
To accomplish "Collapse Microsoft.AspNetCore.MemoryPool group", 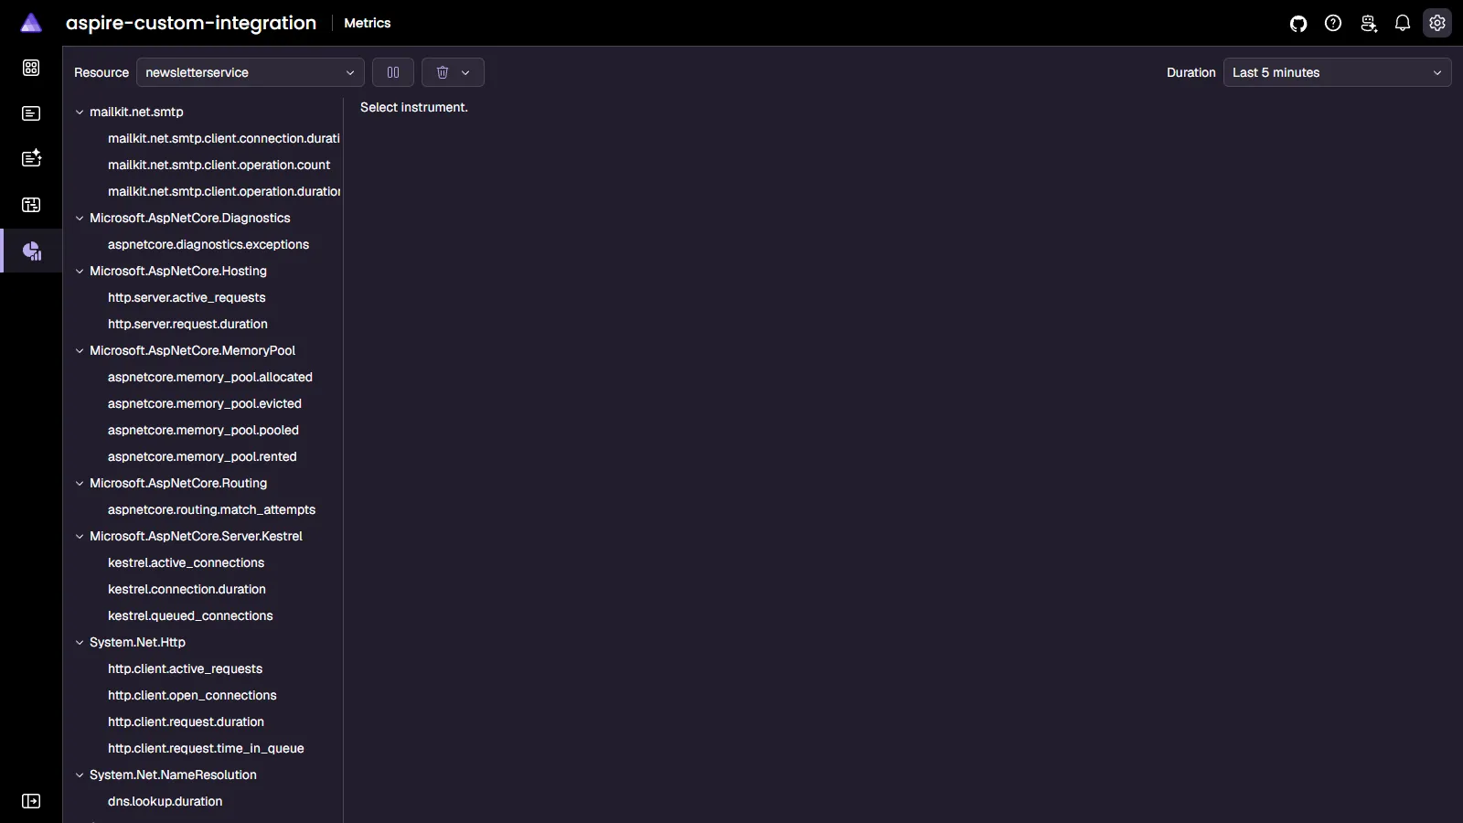I will [x=80, y=350].
